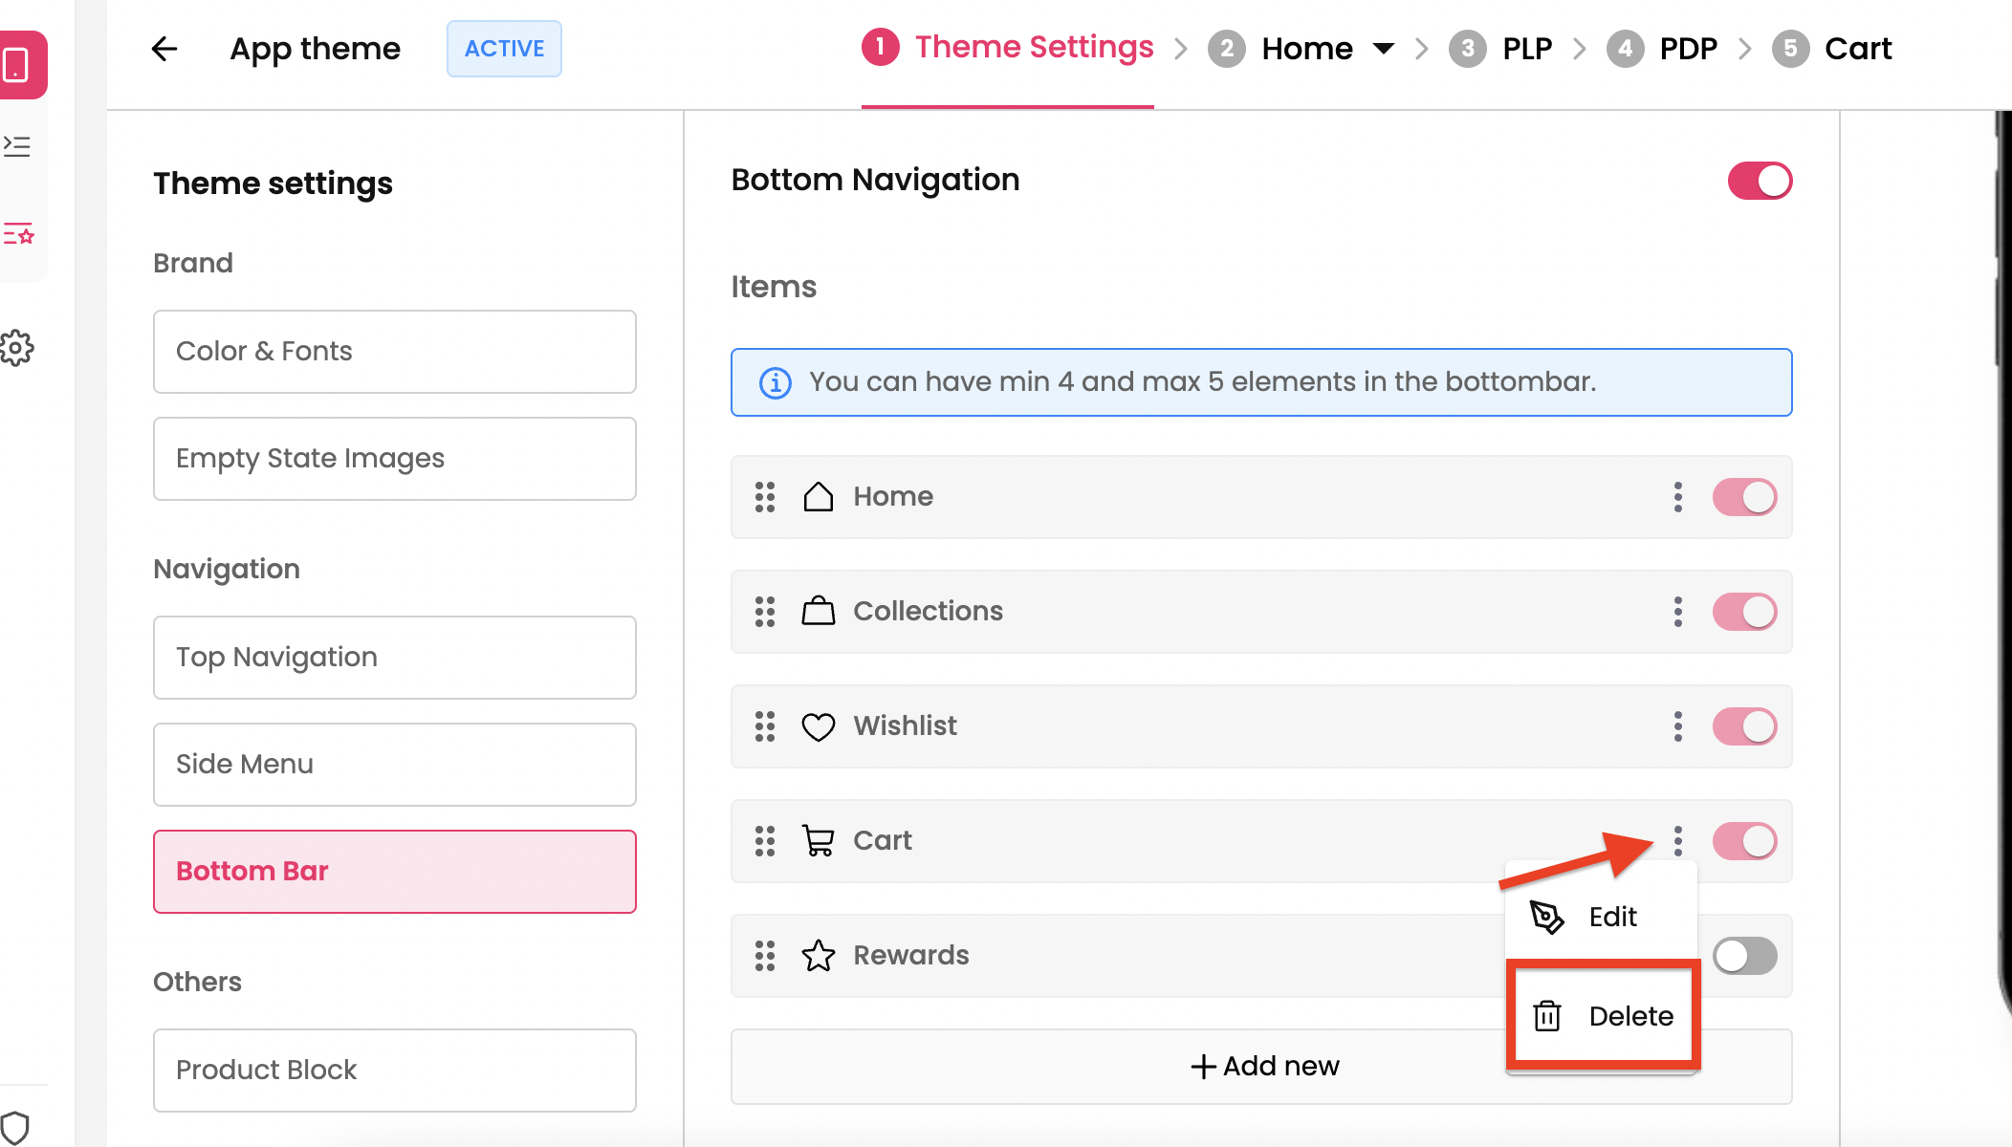The image size is (2012, 1147).
Task: Click the back arrow beside App theme
Action: point(164,49)
